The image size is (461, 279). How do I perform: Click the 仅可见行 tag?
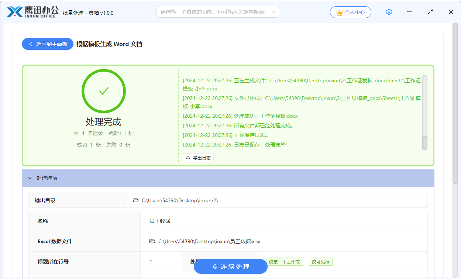(x=321, y=262)
